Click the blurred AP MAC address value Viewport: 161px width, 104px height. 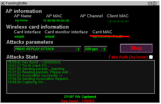pyautogui.click(x=56, y=20)
